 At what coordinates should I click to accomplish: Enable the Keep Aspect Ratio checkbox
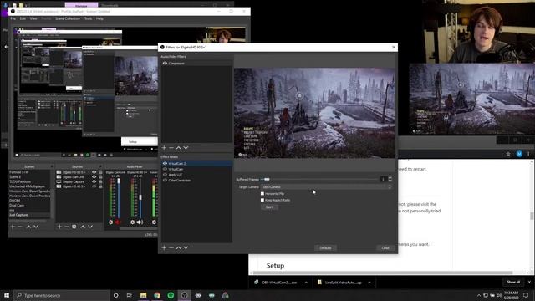[x=262, y=200]
